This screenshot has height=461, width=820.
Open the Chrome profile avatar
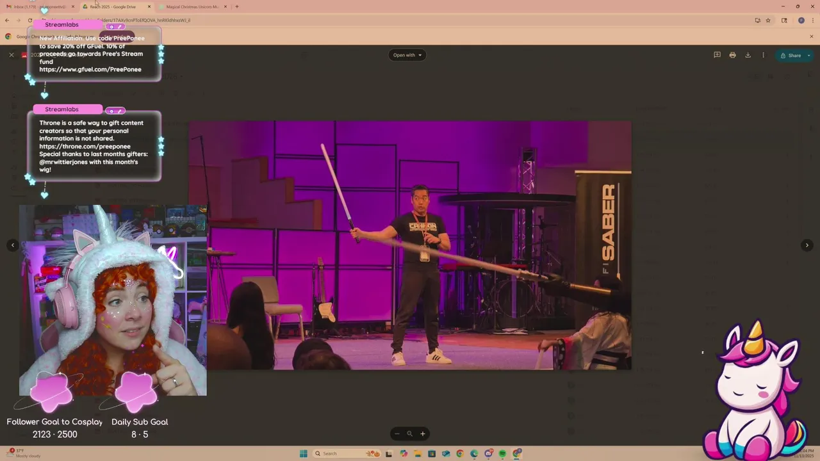801,20
